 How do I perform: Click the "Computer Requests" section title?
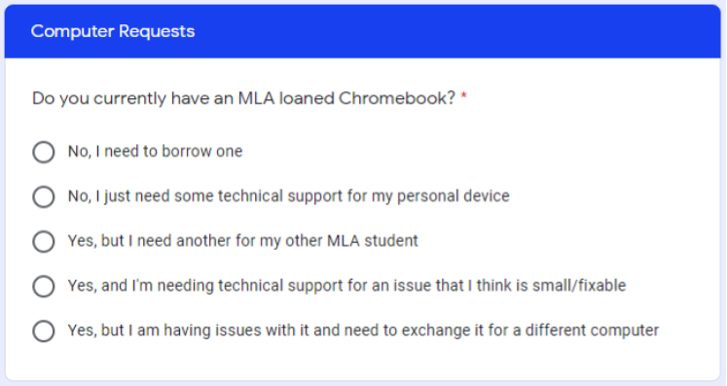(113, 31)
